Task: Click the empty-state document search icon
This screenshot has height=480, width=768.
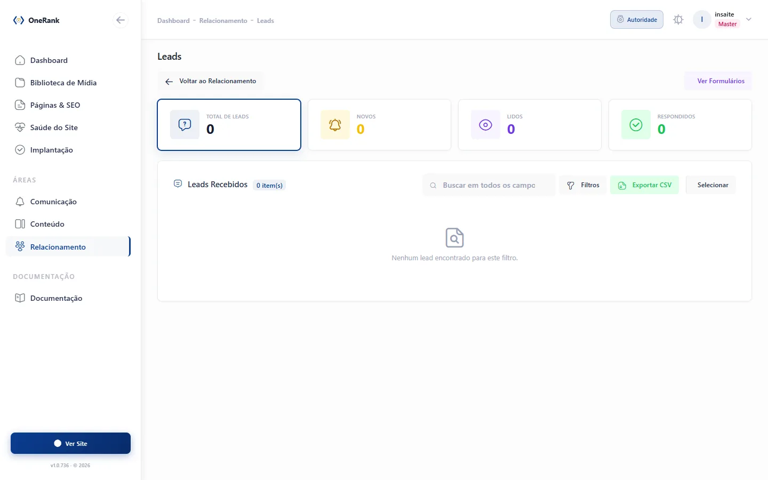Action: pos(454,238)
